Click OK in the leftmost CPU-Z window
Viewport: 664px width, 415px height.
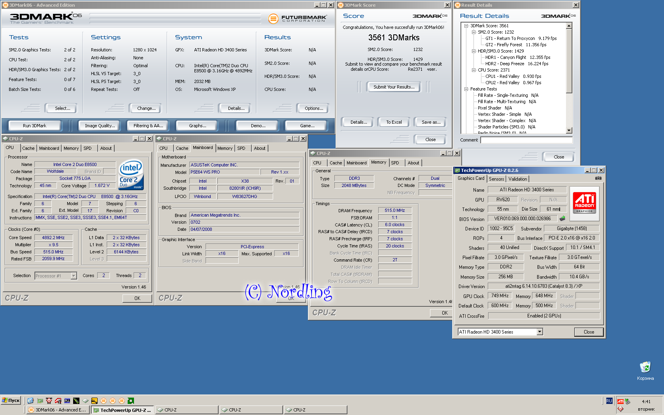click(137, 298)
